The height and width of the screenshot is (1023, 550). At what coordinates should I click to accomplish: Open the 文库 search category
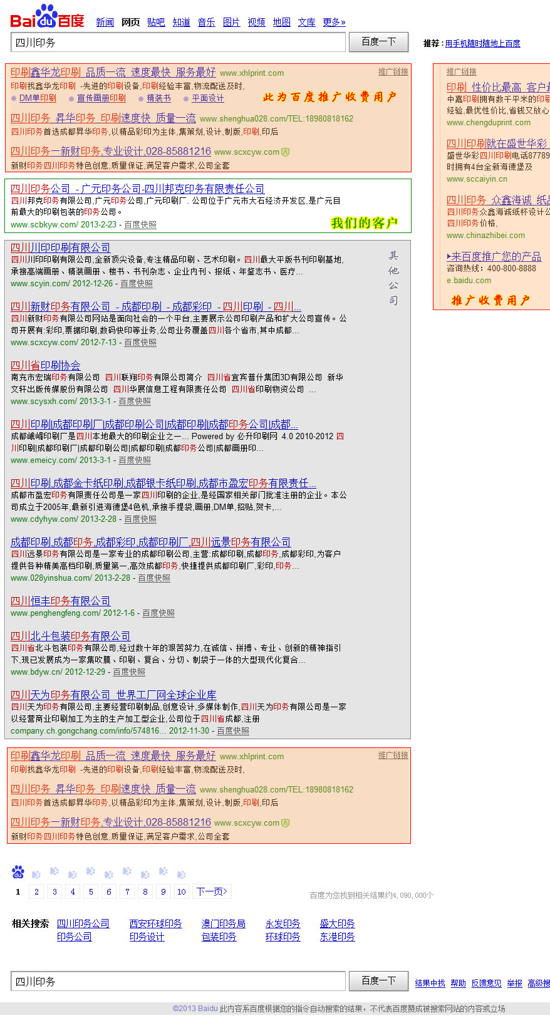point(306,23)
